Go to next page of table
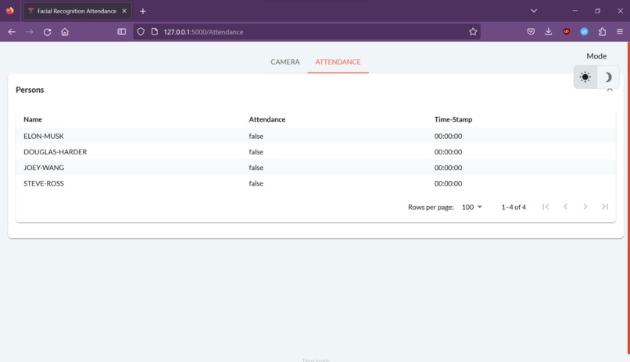 coord(585,207)
